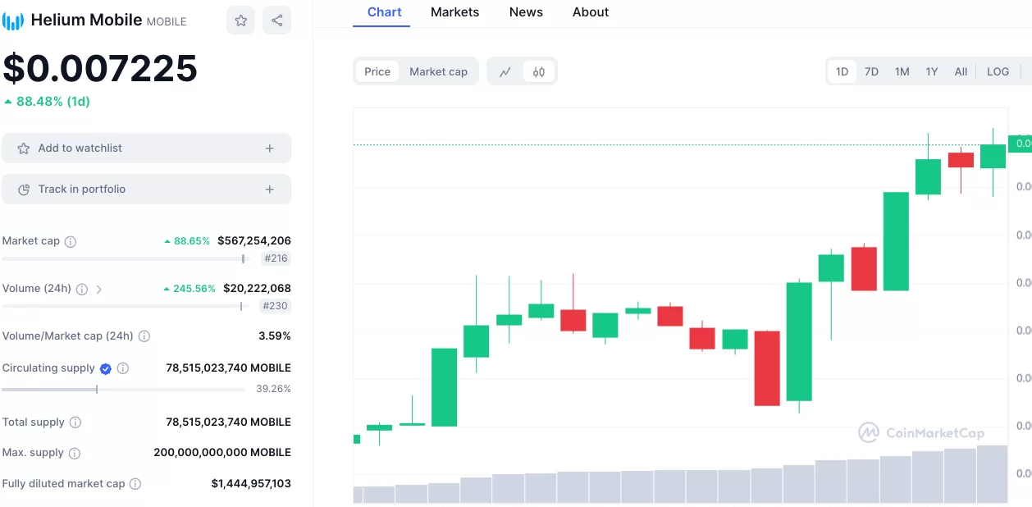Click the volume rank slider bar
The image size is (1032, 507).
click(x=126, y=306)
